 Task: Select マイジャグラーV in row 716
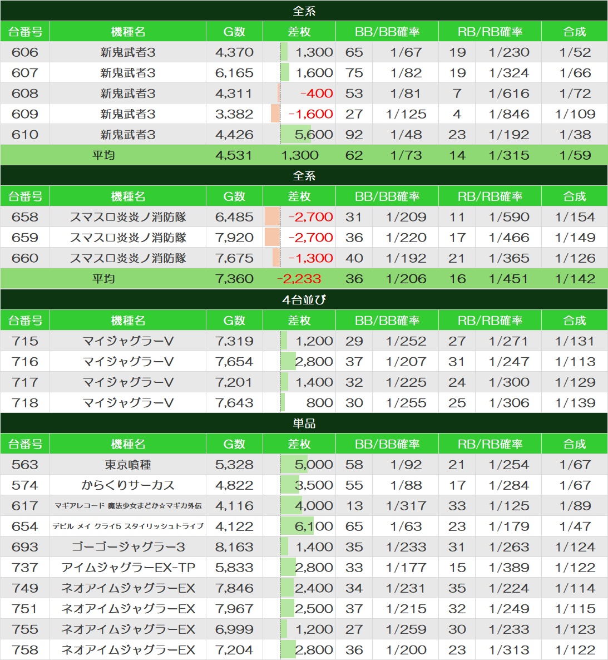128,362
